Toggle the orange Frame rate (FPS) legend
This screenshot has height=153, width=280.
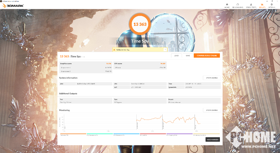pos(73,134)
